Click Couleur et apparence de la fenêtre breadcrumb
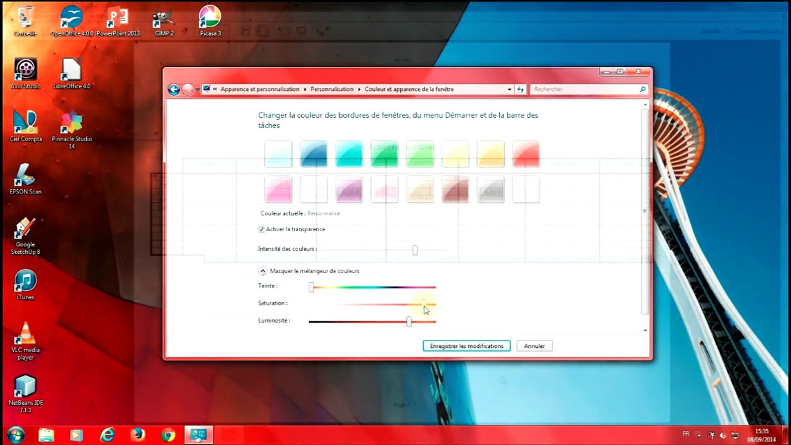 tap(409, 90)
